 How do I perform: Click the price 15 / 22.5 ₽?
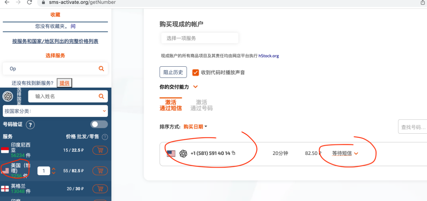pyautogui.click(x=74, y=150)
